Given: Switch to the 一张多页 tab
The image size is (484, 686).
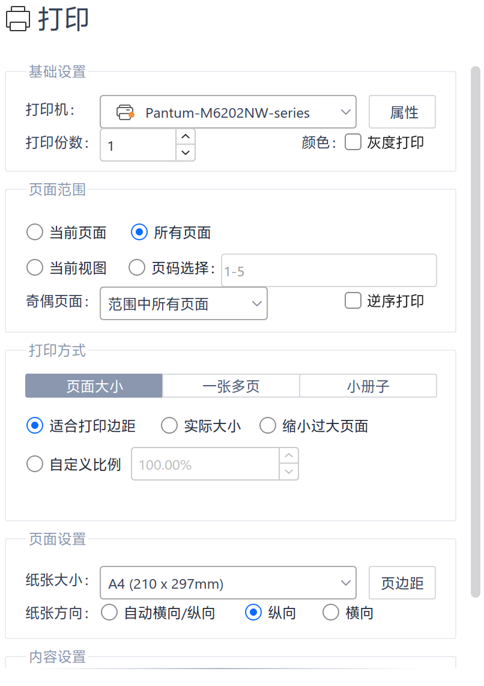Looking at the screenshot, I should click(x=231, y=386).
